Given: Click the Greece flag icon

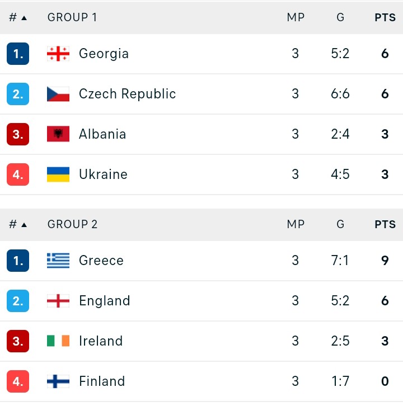Looking at the screenshot, I should pos(58,260).
